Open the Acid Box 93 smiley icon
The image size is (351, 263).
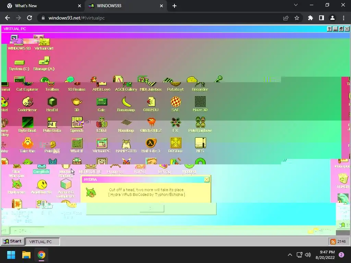pos(41,187)
